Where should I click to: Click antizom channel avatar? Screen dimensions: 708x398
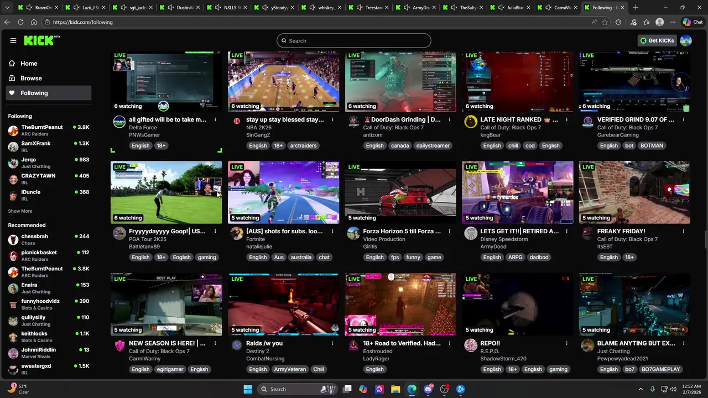tap(353, 122)
